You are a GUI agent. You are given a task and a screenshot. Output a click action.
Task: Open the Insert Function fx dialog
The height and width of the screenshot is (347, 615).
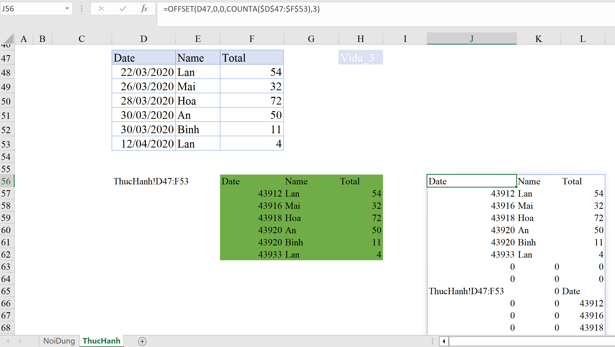pyautogui.click(x=144, y=9)
